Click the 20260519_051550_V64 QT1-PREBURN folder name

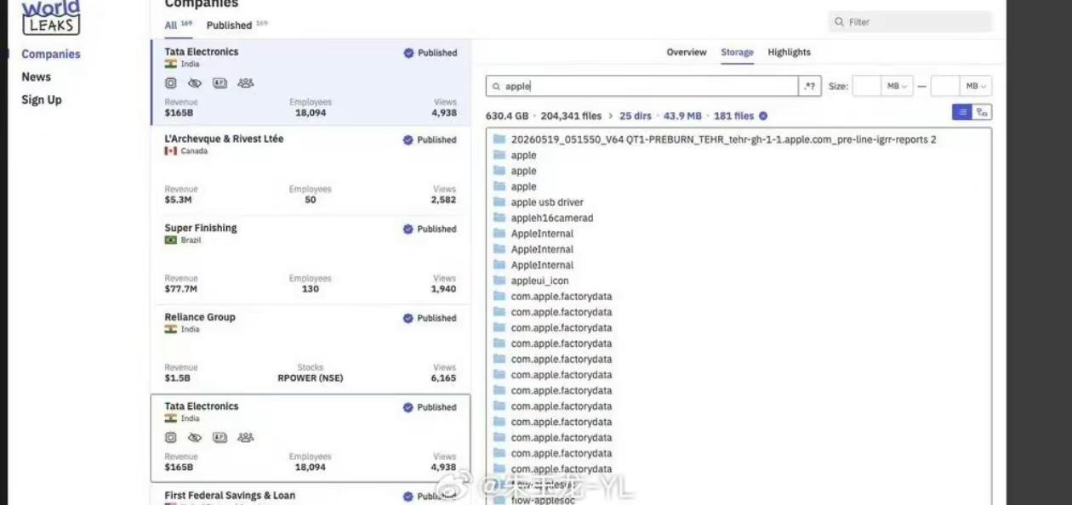723,139
